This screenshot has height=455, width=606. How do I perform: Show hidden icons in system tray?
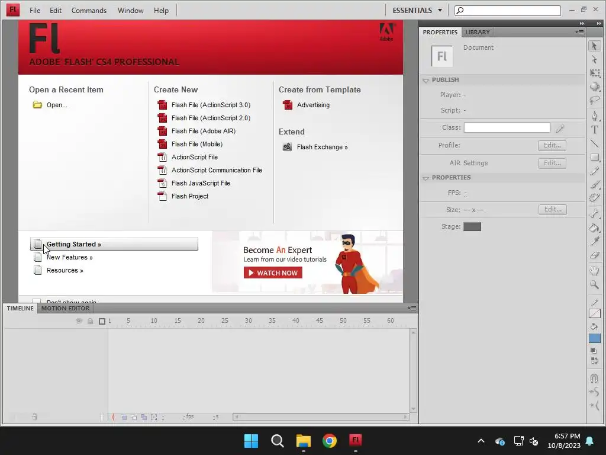click(x=481, y=441)
